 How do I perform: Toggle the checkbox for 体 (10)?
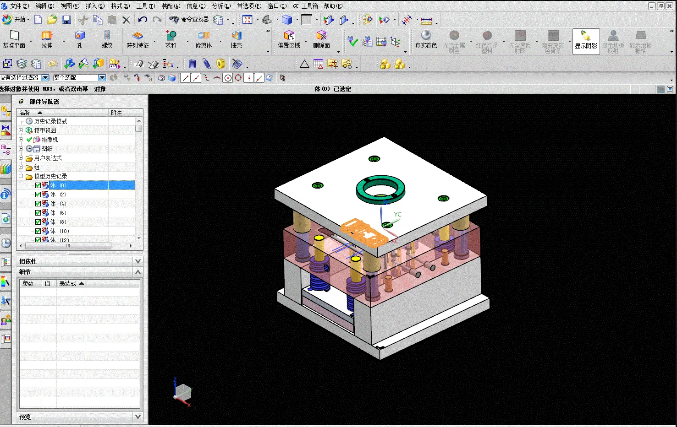(38, 231)
